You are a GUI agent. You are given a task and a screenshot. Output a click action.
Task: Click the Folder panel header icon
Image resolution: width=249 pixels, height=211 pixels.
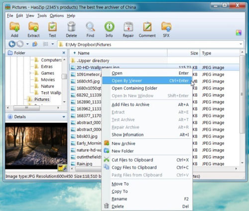[x=10, y=53]
